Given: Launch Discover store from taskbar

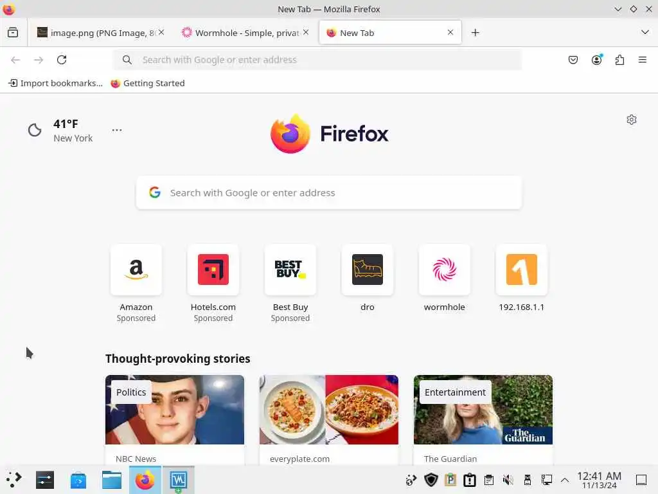Looking at the screenshot, I should pos(78,480).
